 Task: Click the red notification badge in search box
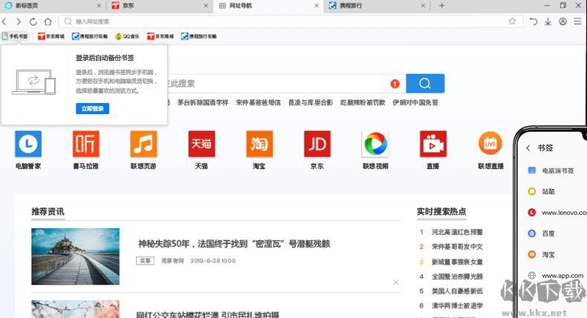pyautogui.click(x=395, y=84)
